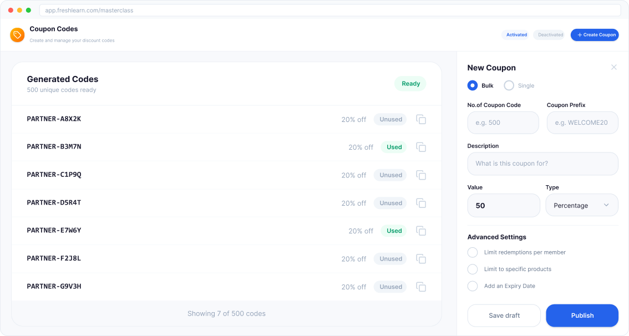Copy the PARTNER-D5R4T coupon code
Screen dimensions: 629x336
[x=421, y=202]
